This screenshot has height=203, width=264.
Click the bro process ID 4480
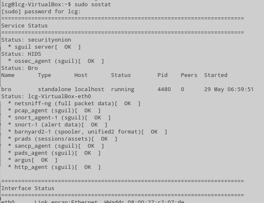click(x=164, y=89)
